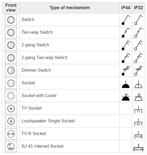Click the IP44 2-gang Switch symbol
This screenshot has height=155, width=147.
tap(126, 45)
